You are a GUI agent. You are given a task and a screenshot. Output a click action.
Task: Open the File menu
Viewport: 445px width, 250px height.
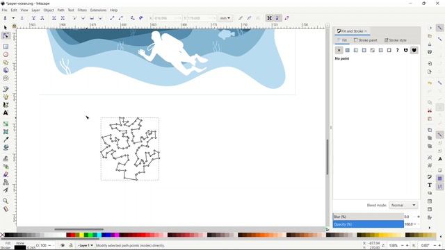[x=4, y=10]
